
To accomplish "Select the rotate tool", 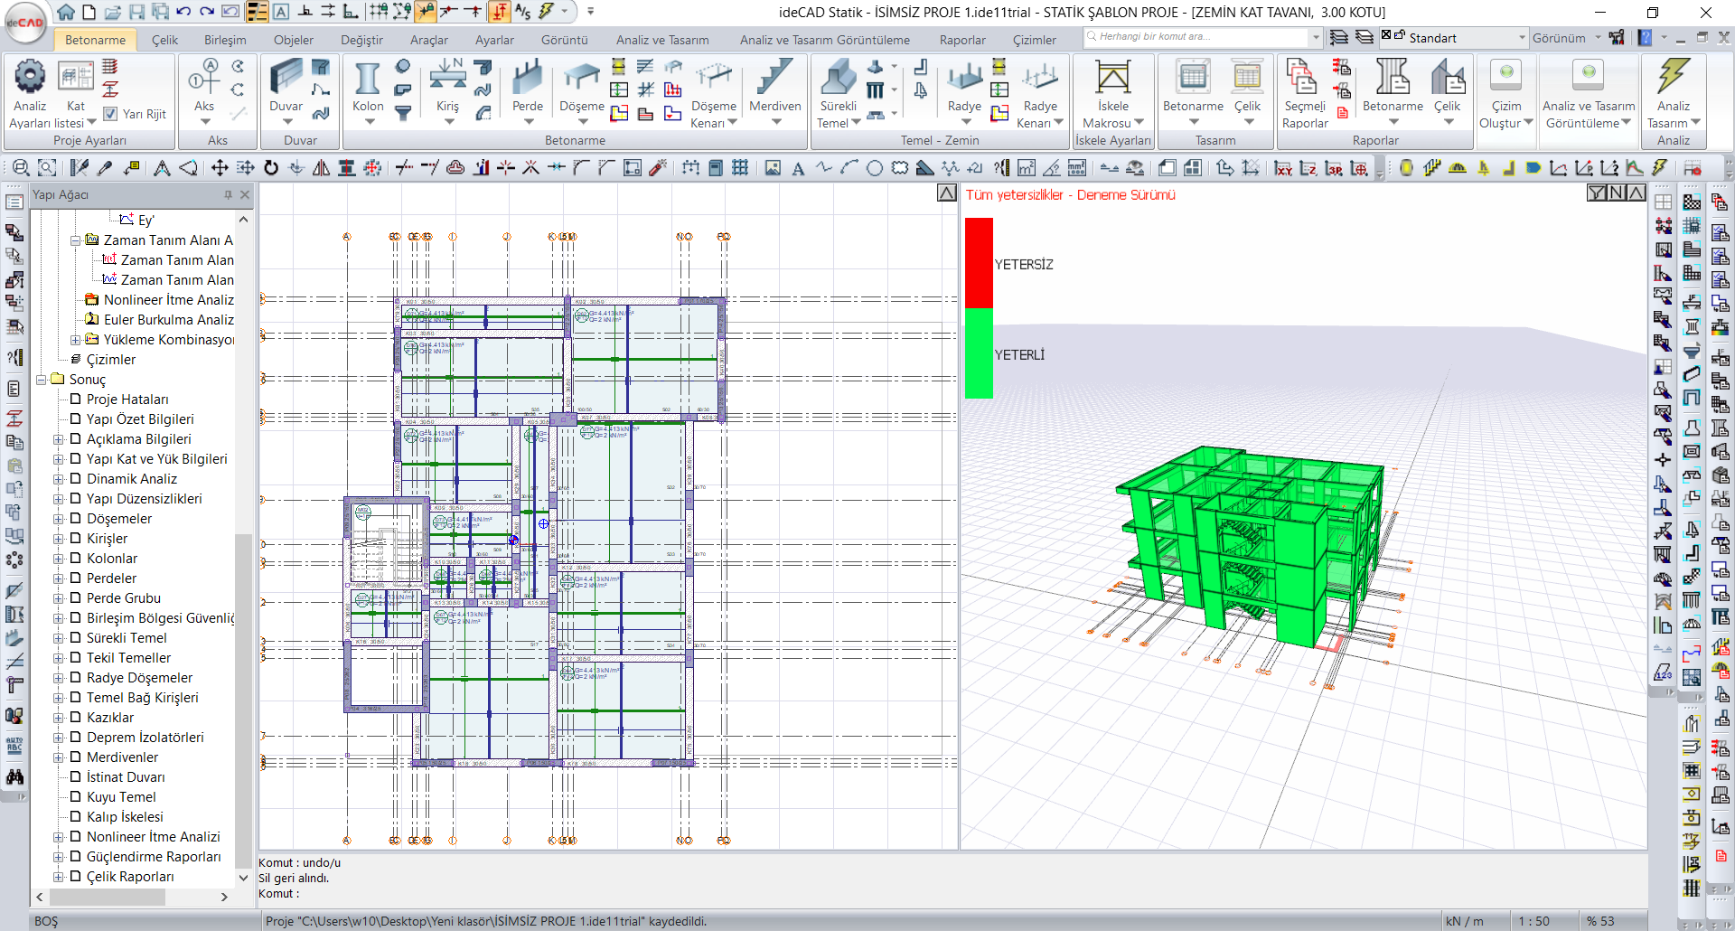I will [x=271, y=168].
